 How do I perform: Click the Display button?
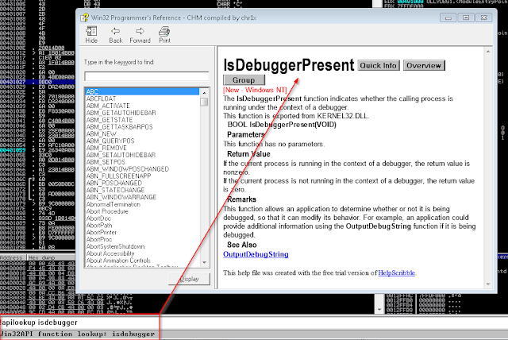tap(189, 279)
